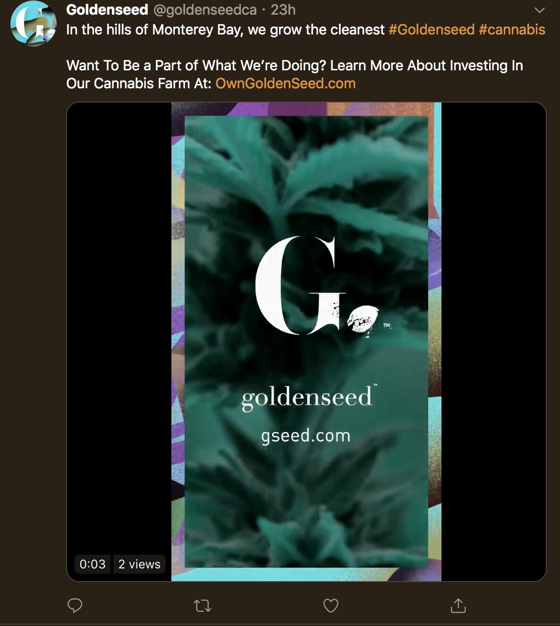The width and height of the screenshot is (560, 626).
Task: Retweet the Goldenseed post
Action: [203, 606]
